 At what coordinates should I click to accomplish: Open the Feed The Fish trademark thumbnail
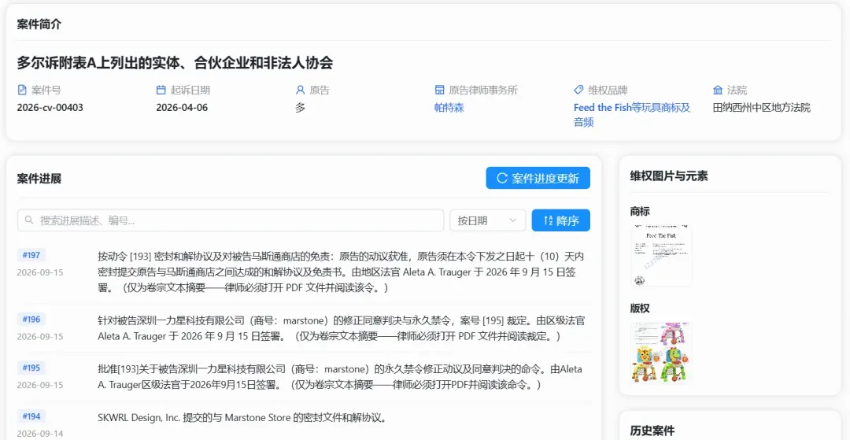click(661, 255)
